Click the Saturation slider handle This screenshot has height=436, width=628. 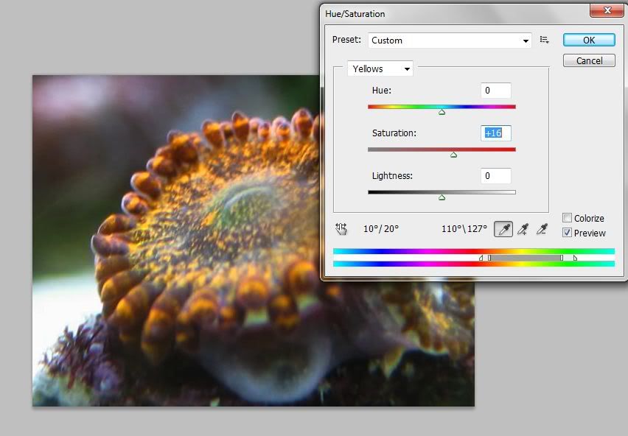click(453, 155)
